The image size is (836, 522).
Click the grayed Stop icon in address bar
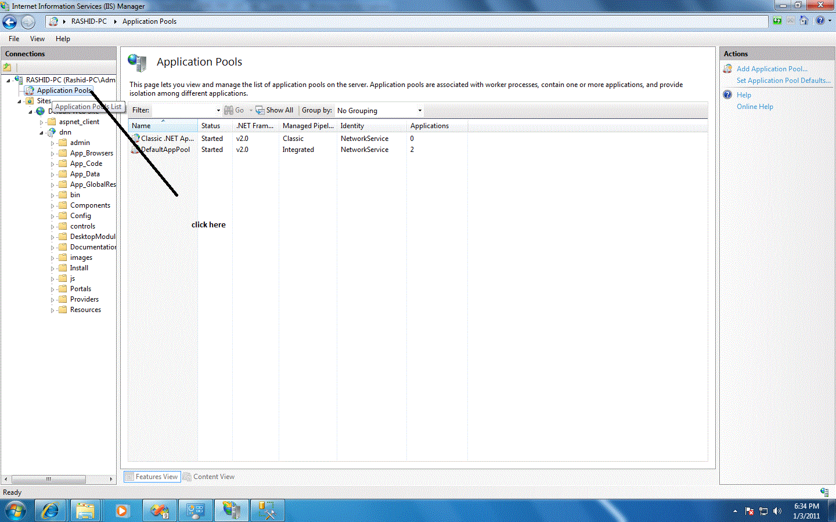tap(791, 21)
